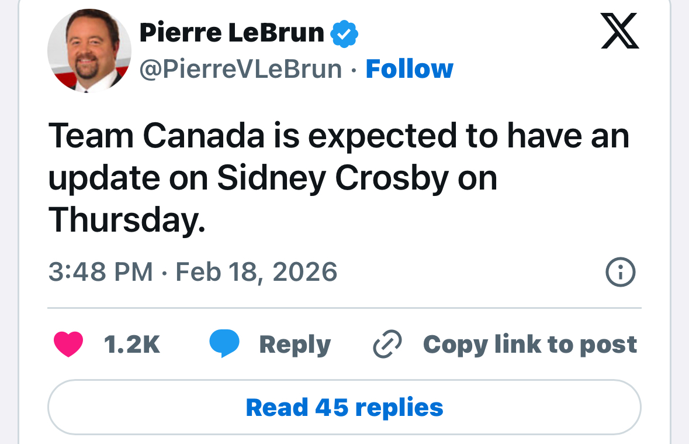Click the divider line below timestamp

344,308
